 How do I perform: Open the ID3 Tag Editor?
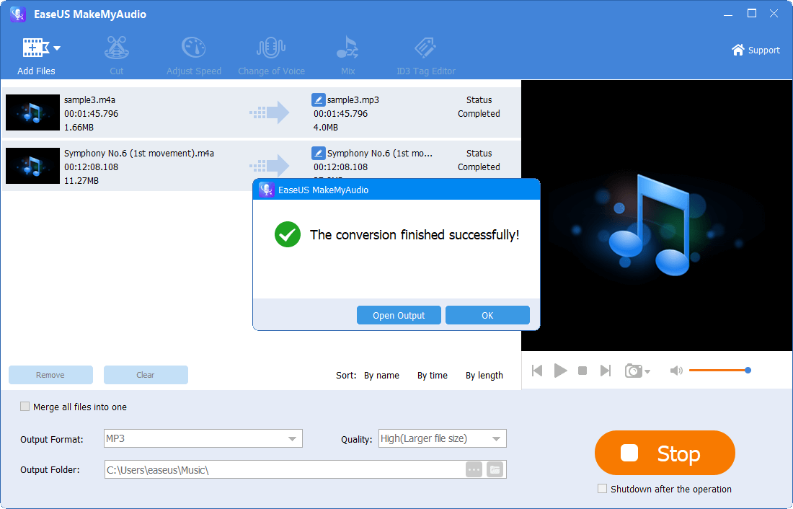click(x=425, y=50)
